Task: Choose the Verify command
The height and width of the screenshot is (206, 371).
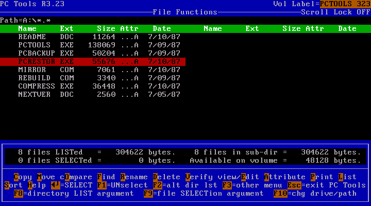Action: point(199,177)
